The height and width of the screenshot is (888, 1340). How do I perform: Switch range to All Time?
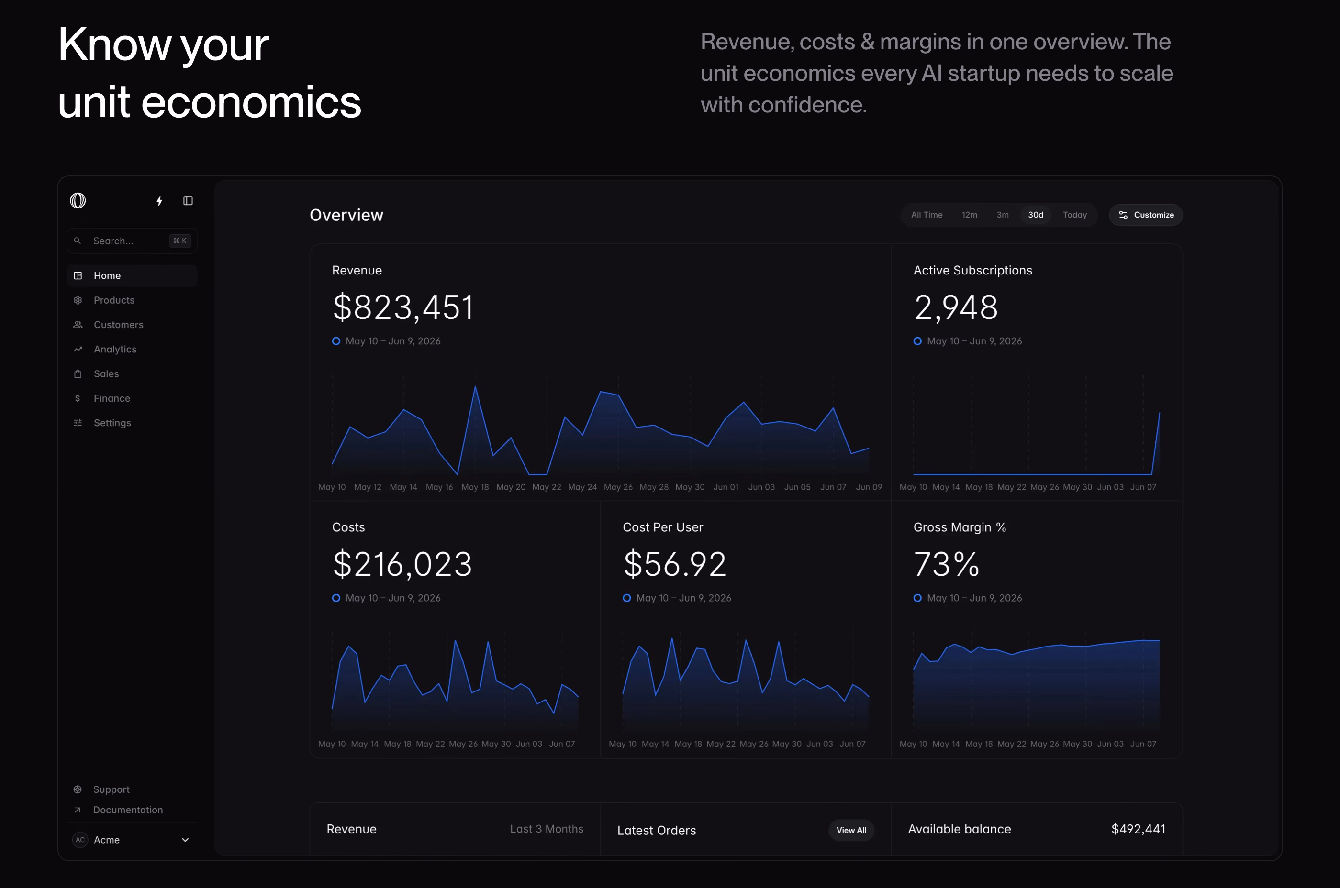pos(927,215)
